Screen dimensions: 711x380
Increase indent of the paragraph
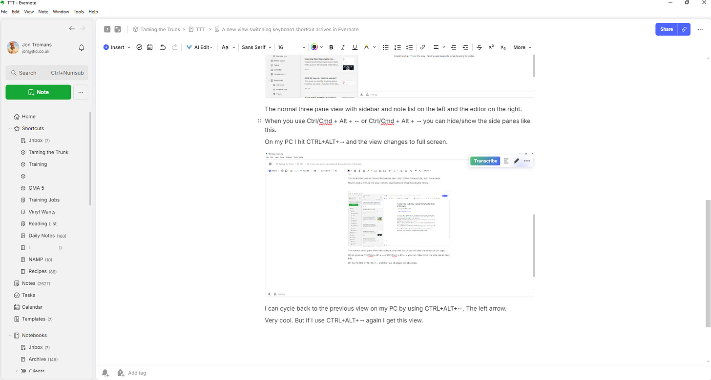point(454,47)
